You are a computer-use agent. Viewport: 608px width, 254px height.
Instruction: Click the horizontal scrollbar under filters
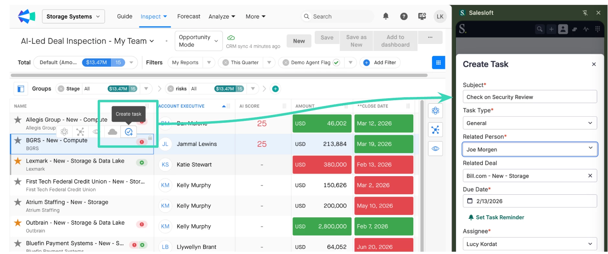click(219, 75)
